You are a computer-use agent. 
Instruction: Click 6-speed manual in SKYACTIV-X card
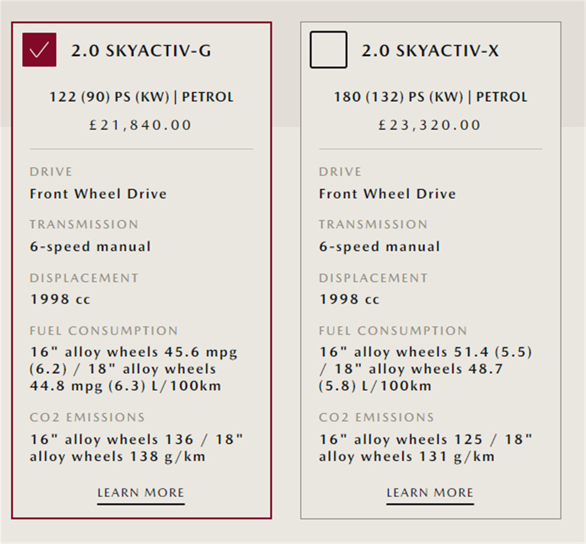pos(379,247)
